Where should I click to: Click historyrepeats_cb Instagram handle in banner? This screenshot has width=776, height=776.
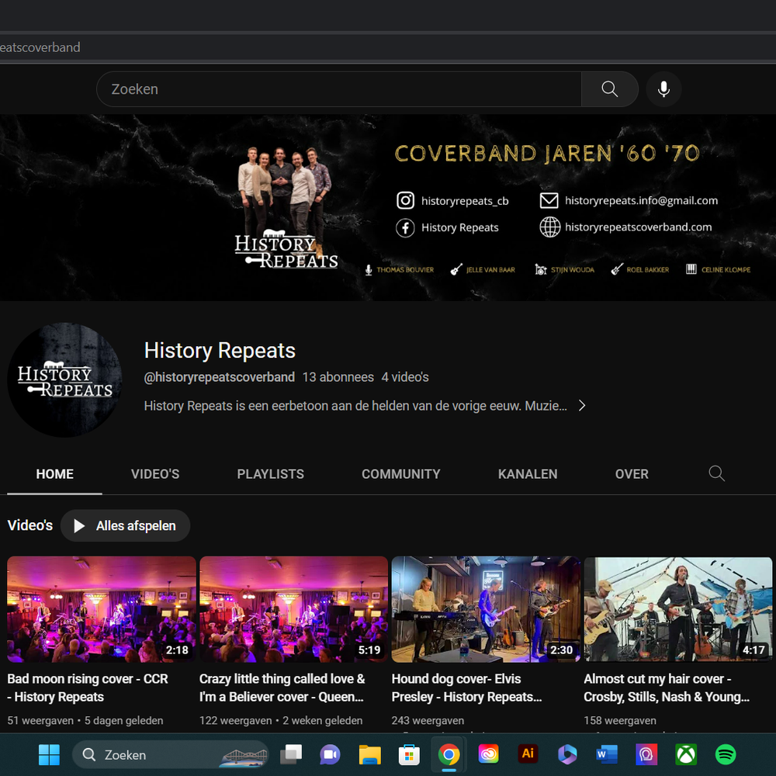point(465,201)
